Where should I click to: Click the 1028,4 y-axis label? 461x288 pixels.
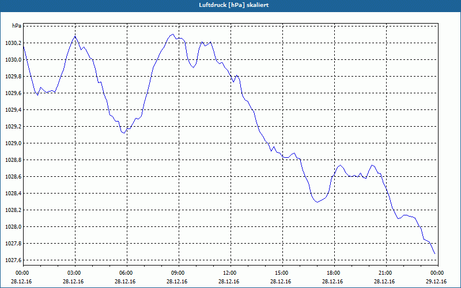coord(13,194)
